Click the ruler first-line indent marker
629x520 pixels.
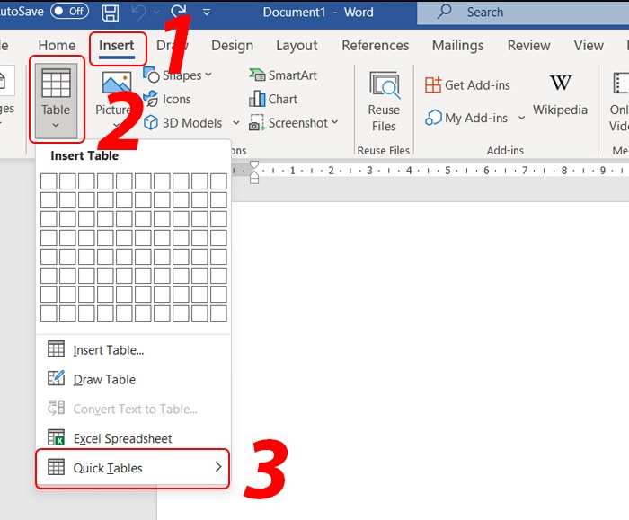pyautogui.click(x=254, y=164)
